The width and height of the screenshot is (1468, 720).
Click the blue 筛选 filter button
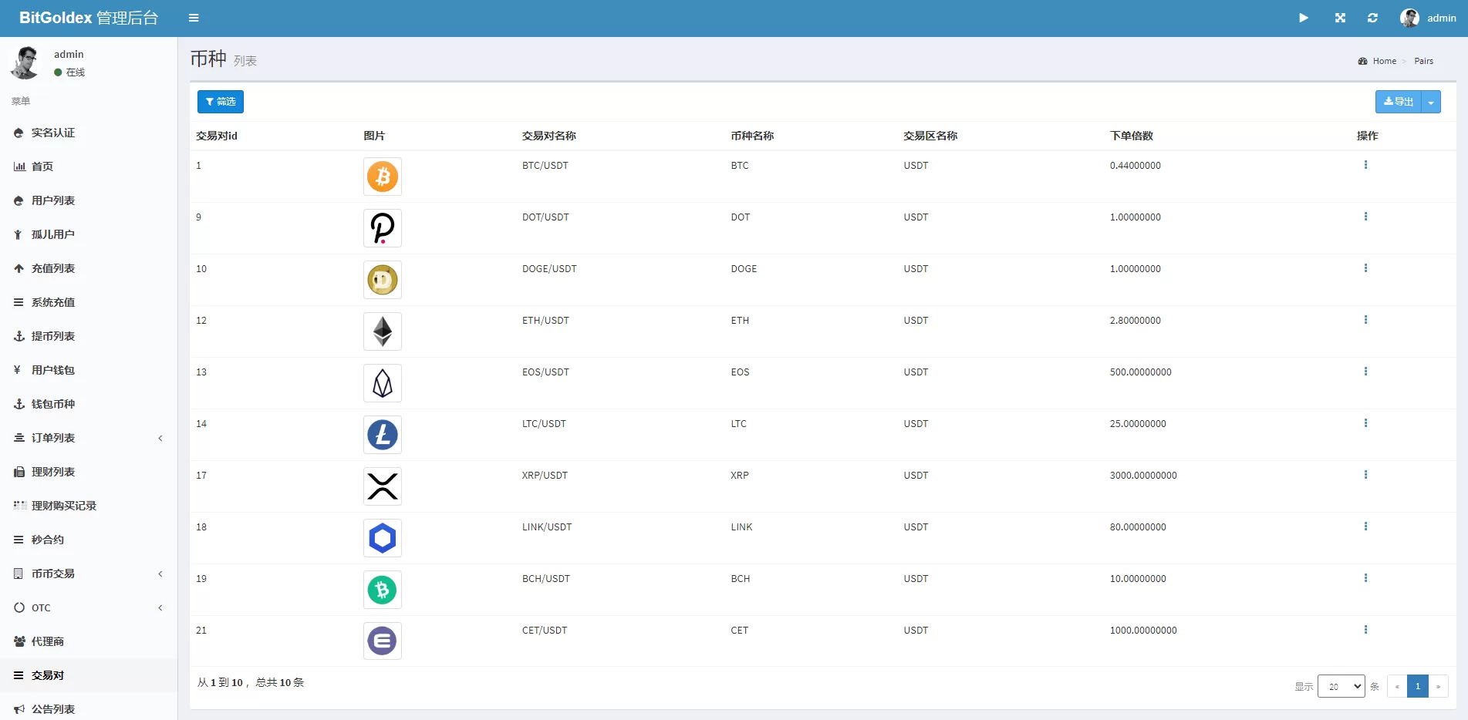point(221,102)
